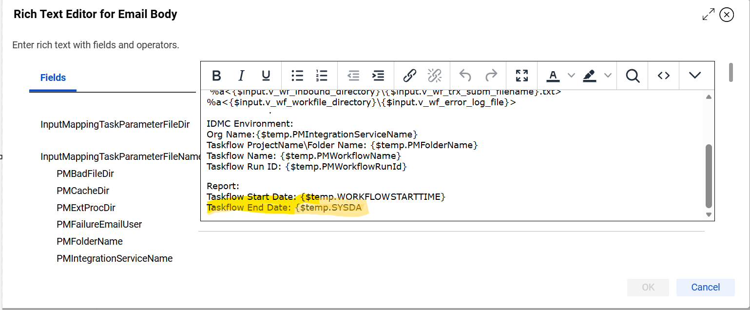Image resolution: width=750 pixels, height=310 pixels.
Task: Click the Report: heading text
Action: [223, 186]
